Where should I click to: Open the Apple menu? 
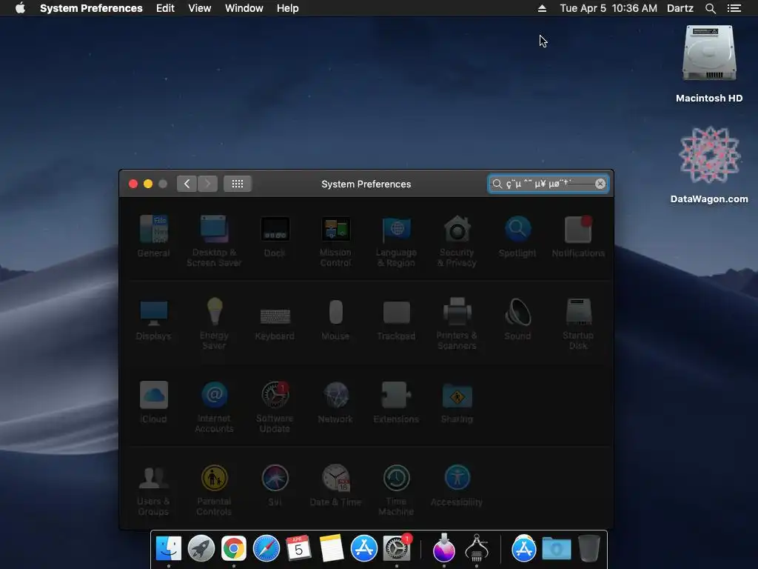tap(20, 8)
